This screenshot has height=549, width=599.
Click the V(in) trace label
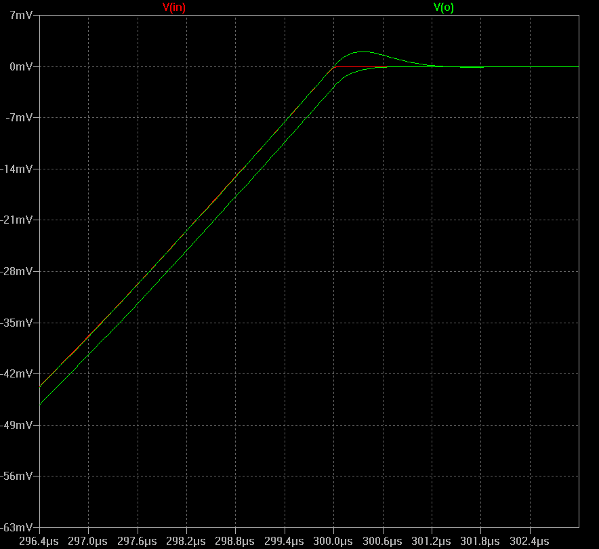tap(174, 7)
